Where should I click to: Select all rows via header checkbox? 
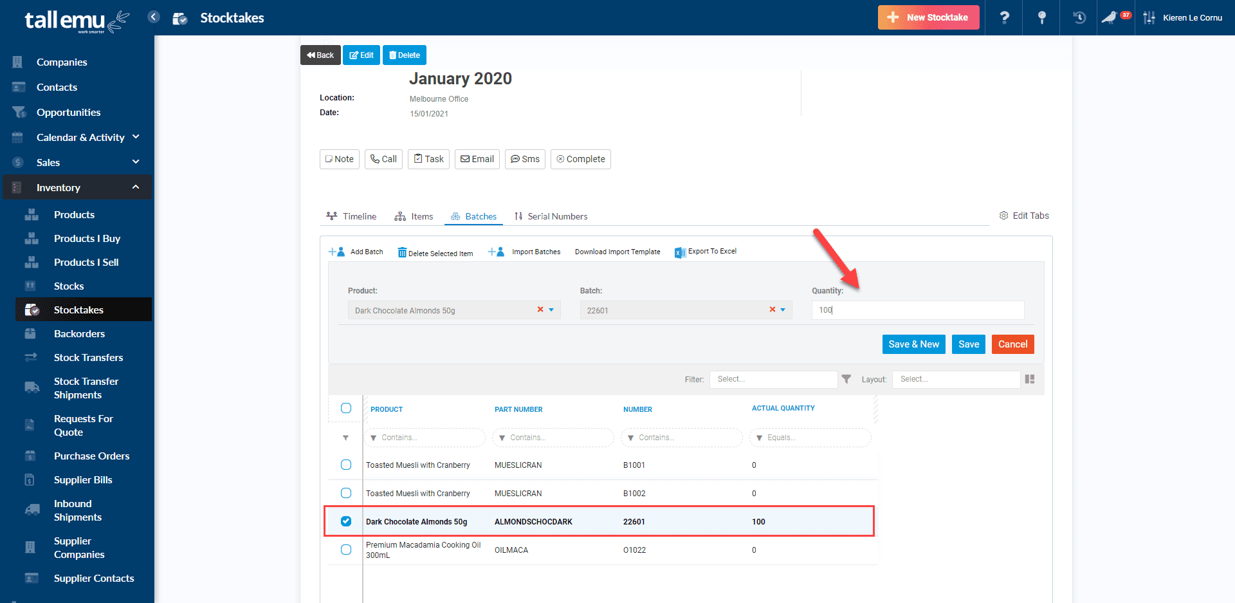[346, 408]
